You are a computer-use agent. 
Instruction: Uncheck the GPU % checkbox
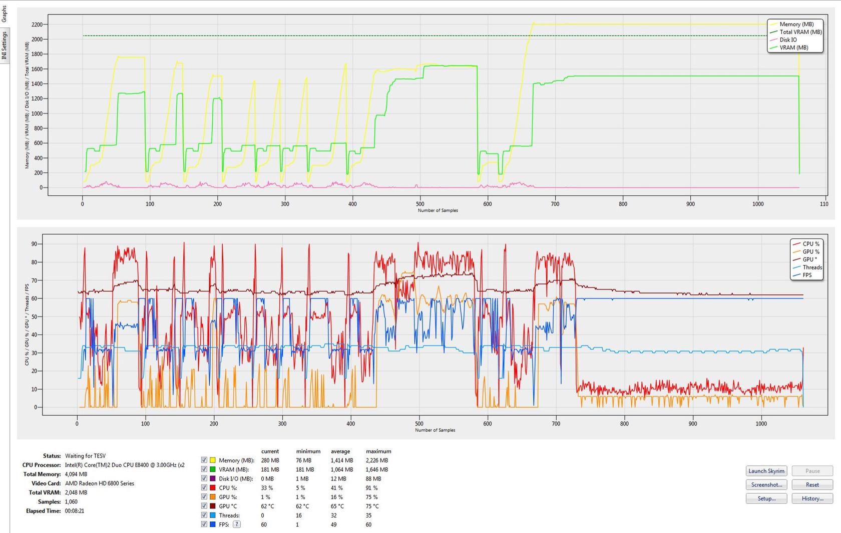[x=204, y=496]
